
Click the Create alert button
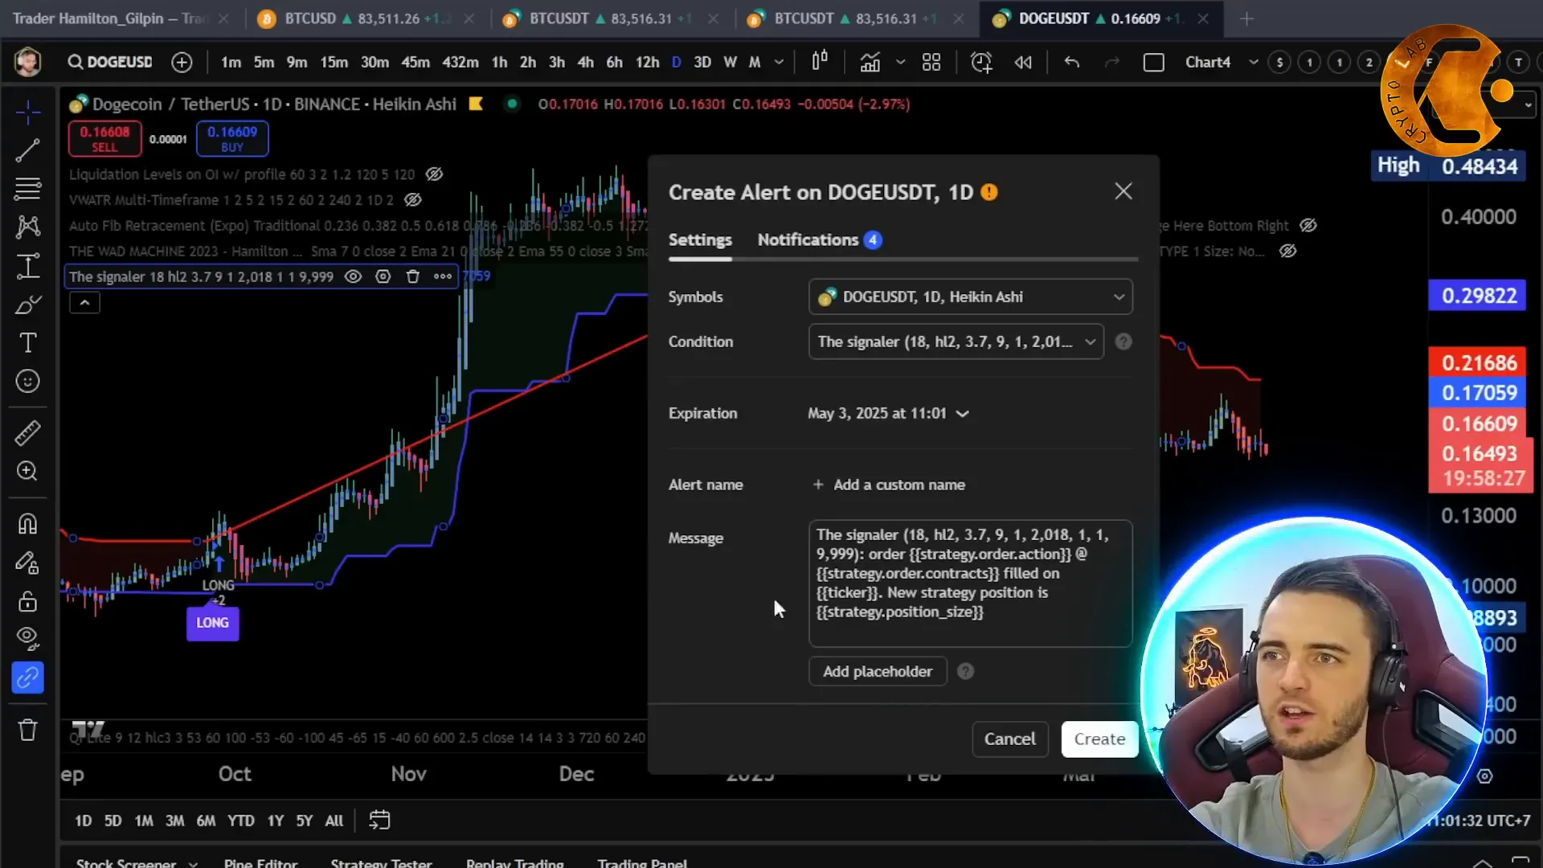point(1099,739)
